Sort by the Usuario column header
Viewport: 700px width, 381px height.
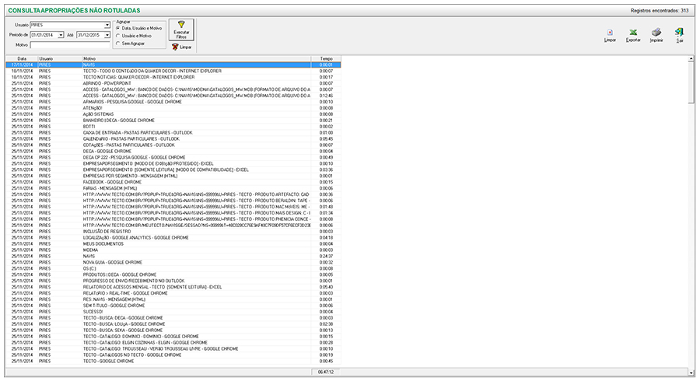pos(60,58)
